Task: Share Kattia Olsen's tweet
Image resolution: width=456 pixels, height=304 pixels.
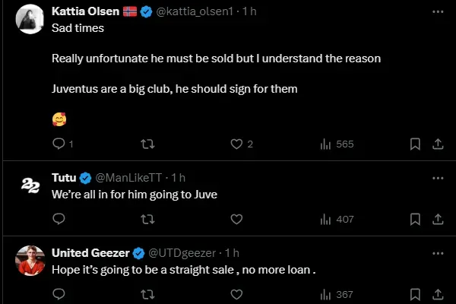Action: [x=438, y=144]
